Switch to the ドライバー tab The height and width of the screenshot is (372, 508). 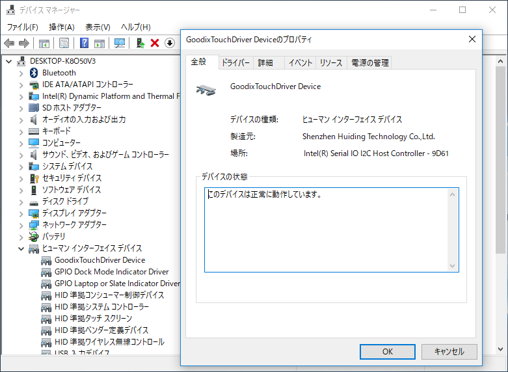tap(235, 62)
